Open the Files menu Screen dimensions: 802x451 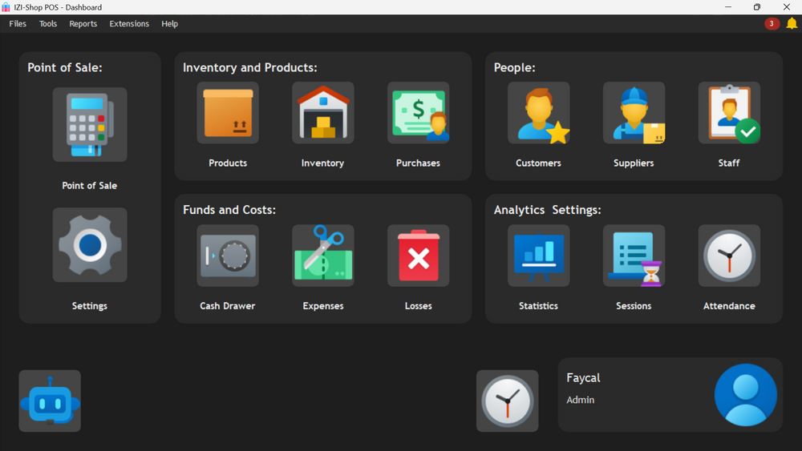click(x=18, y=23)
